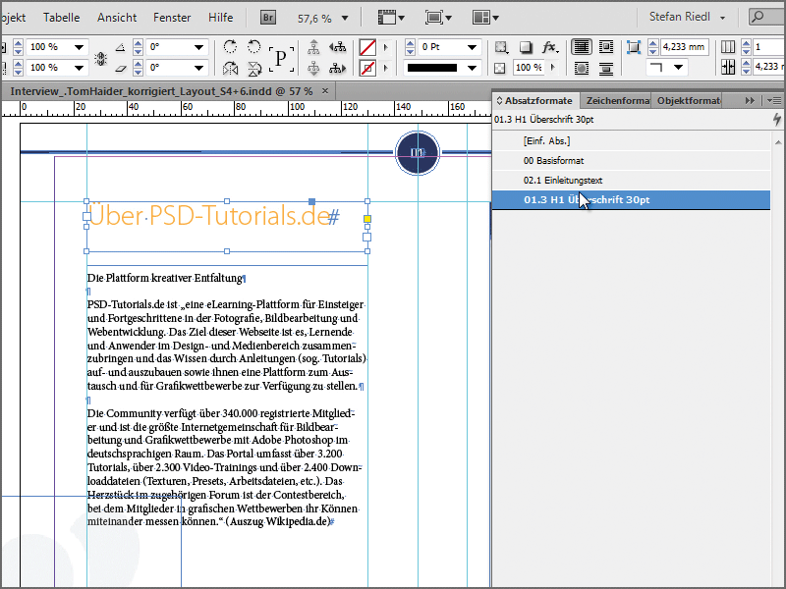Toggle no text wrap option

[582, 47]
